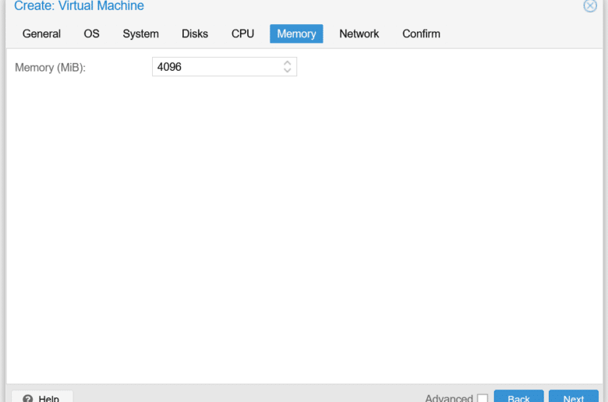Click the Create: Virtual Machine title
Viewport: 608px width, 402px height.
point(79,5)
